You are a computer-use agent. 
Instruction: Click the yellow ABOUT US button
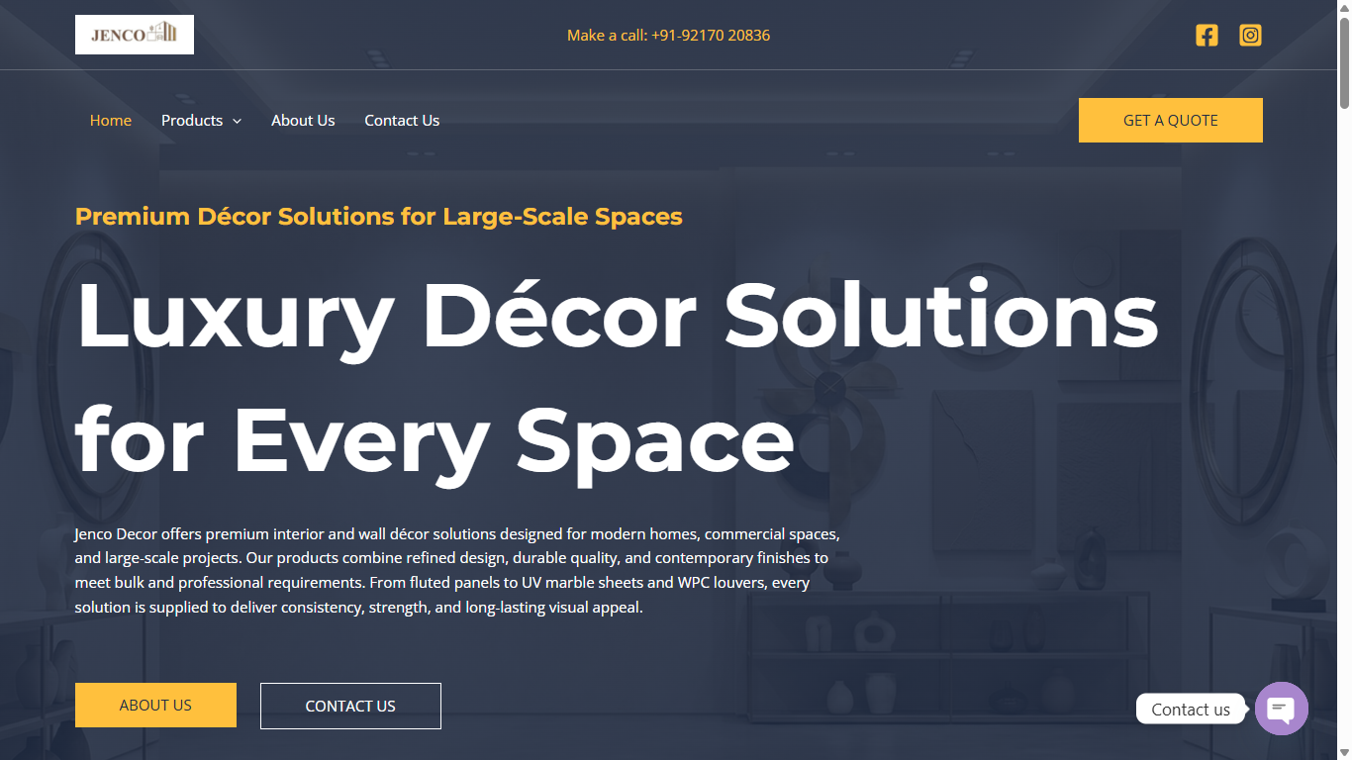[155, 706]
